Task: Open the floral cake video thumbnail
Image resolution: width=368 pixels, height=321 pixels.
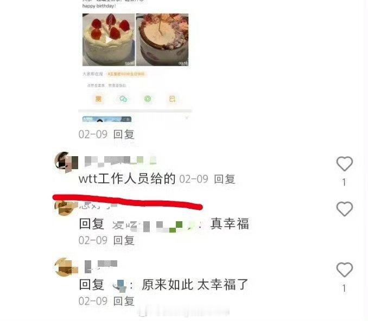Action: tap(162, 40)
